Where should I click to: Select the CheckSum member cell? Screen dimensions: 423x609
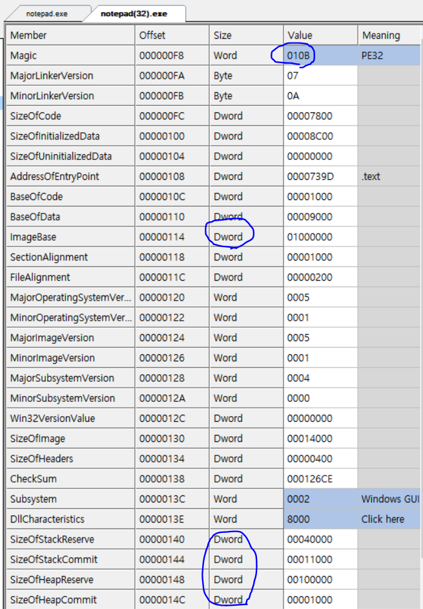click(x=70, y=480)
